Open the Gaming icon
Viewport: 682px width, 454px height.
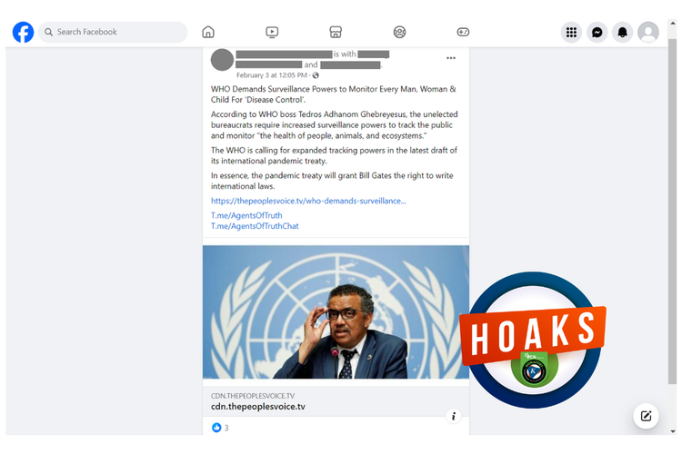tap(463, 32)
